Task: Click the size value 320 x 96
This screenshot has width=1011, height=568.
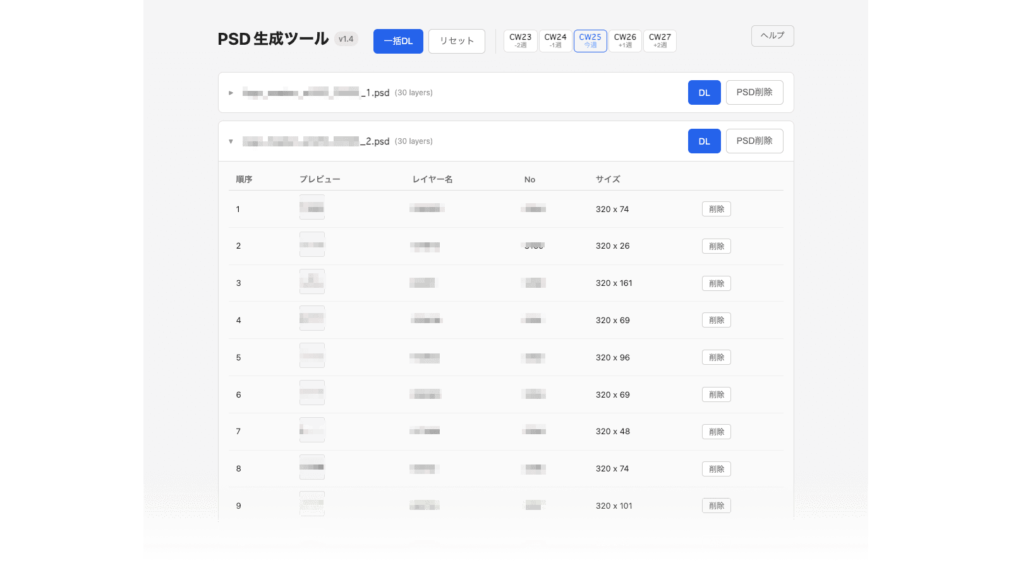Action: (613, 357)
